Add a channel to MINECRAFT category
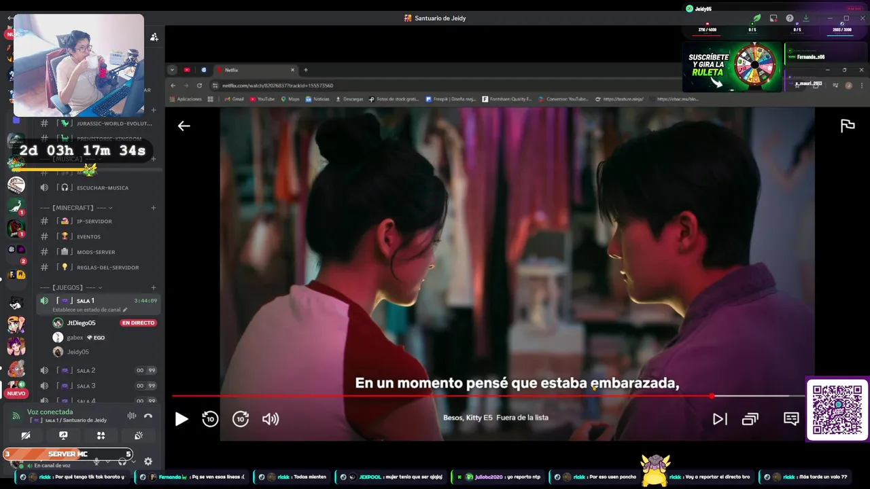Screen dimensions: 870x489 pos(154,208)
